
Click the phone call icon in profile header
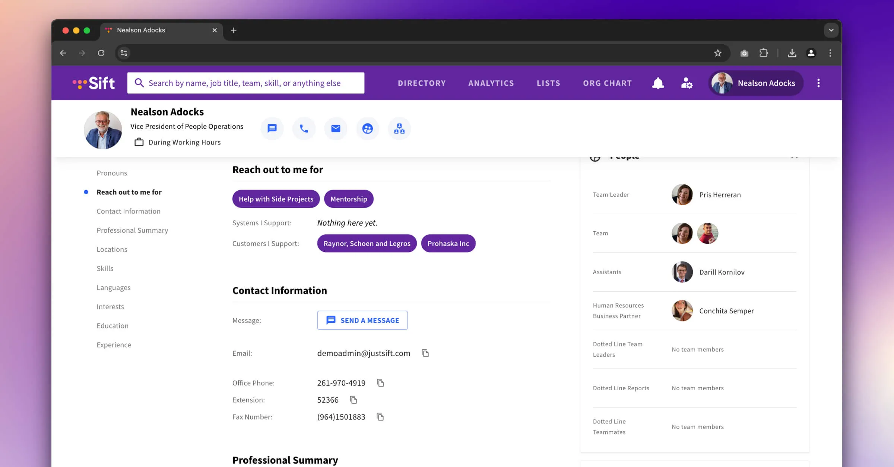coord(304,128)
